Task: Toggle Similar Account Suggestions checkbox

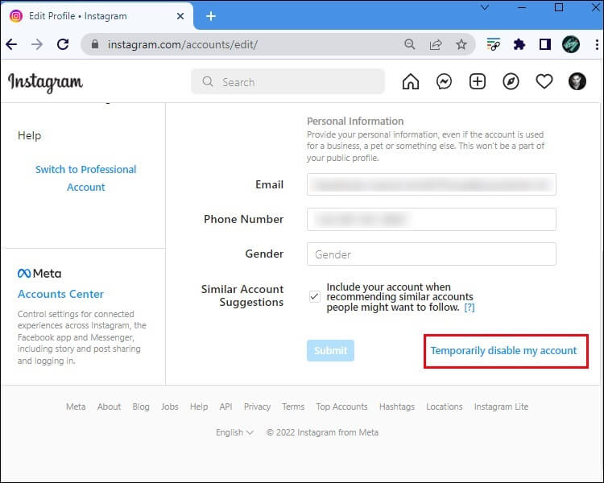Action: click(314, 296)
